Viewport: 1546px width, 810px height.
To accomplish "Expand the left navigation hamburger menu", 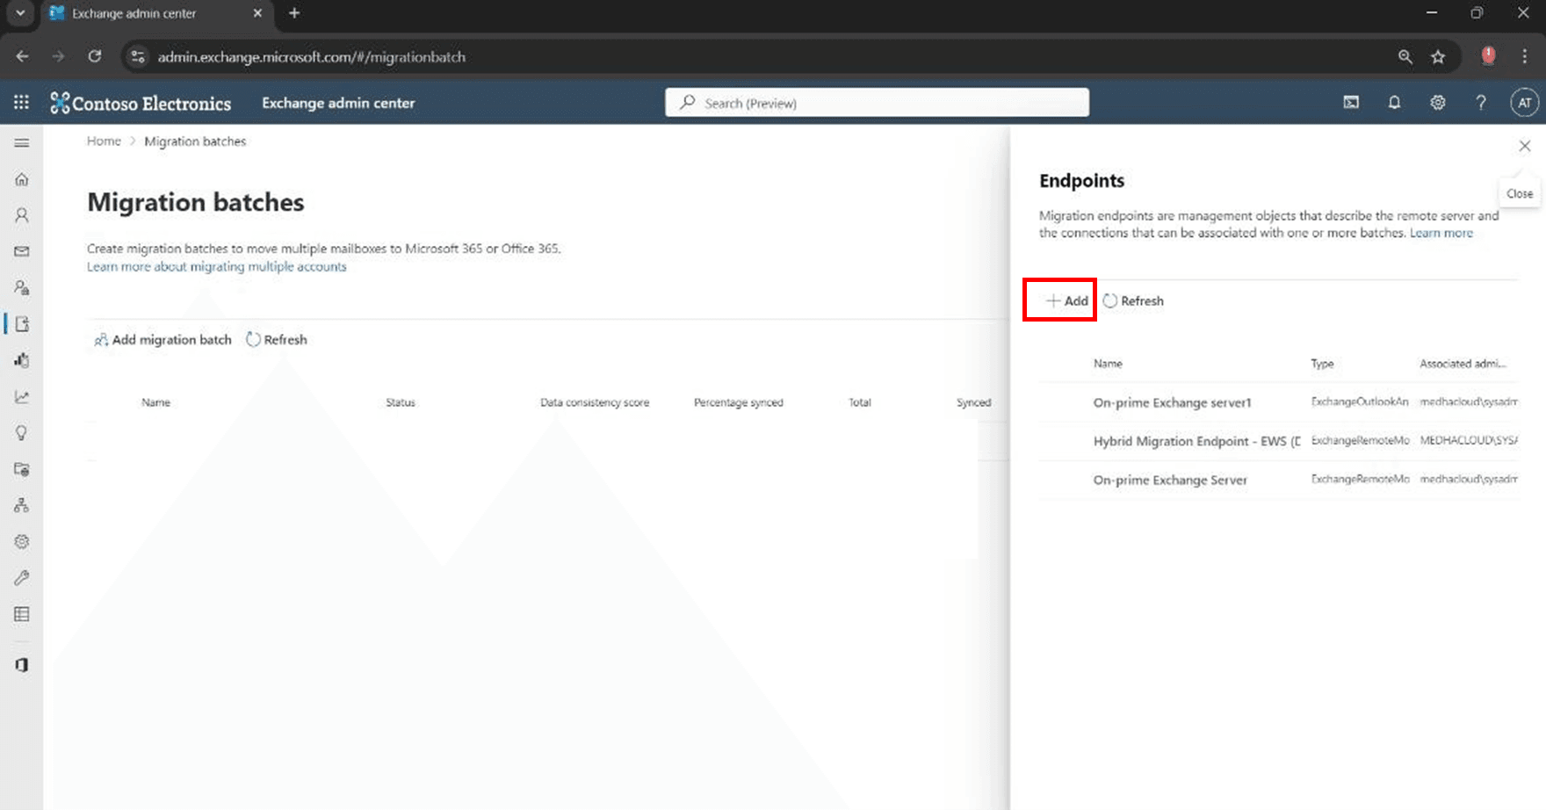I will [x=22, y=143].
